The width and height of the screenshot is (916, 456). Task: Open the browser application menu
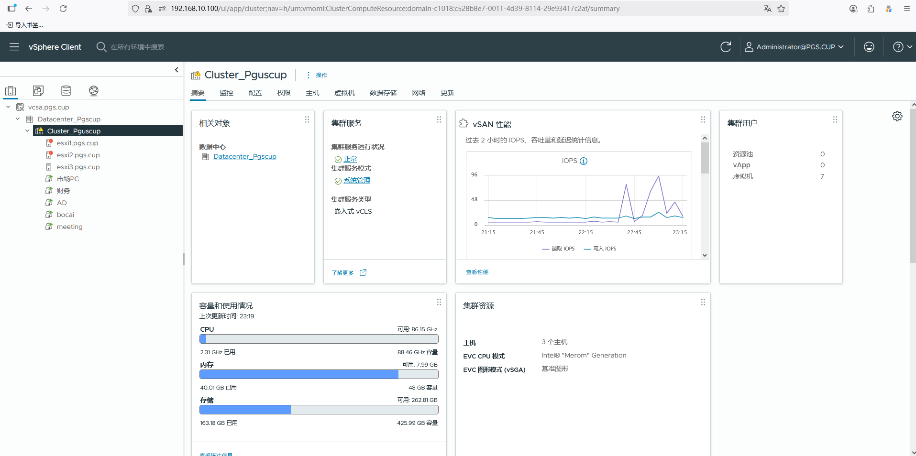coord(906,9)
